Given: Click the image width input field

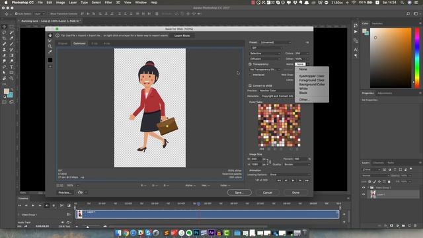Looking at the screenshot, I should click(256, 159).
